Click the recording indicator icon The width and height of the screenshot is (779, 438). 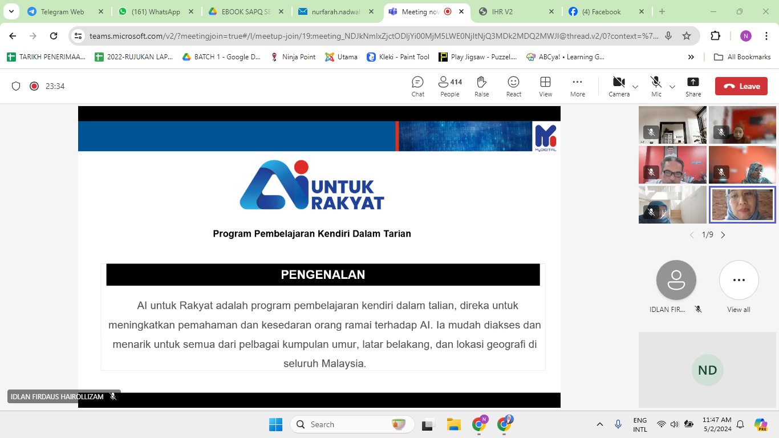34,86
